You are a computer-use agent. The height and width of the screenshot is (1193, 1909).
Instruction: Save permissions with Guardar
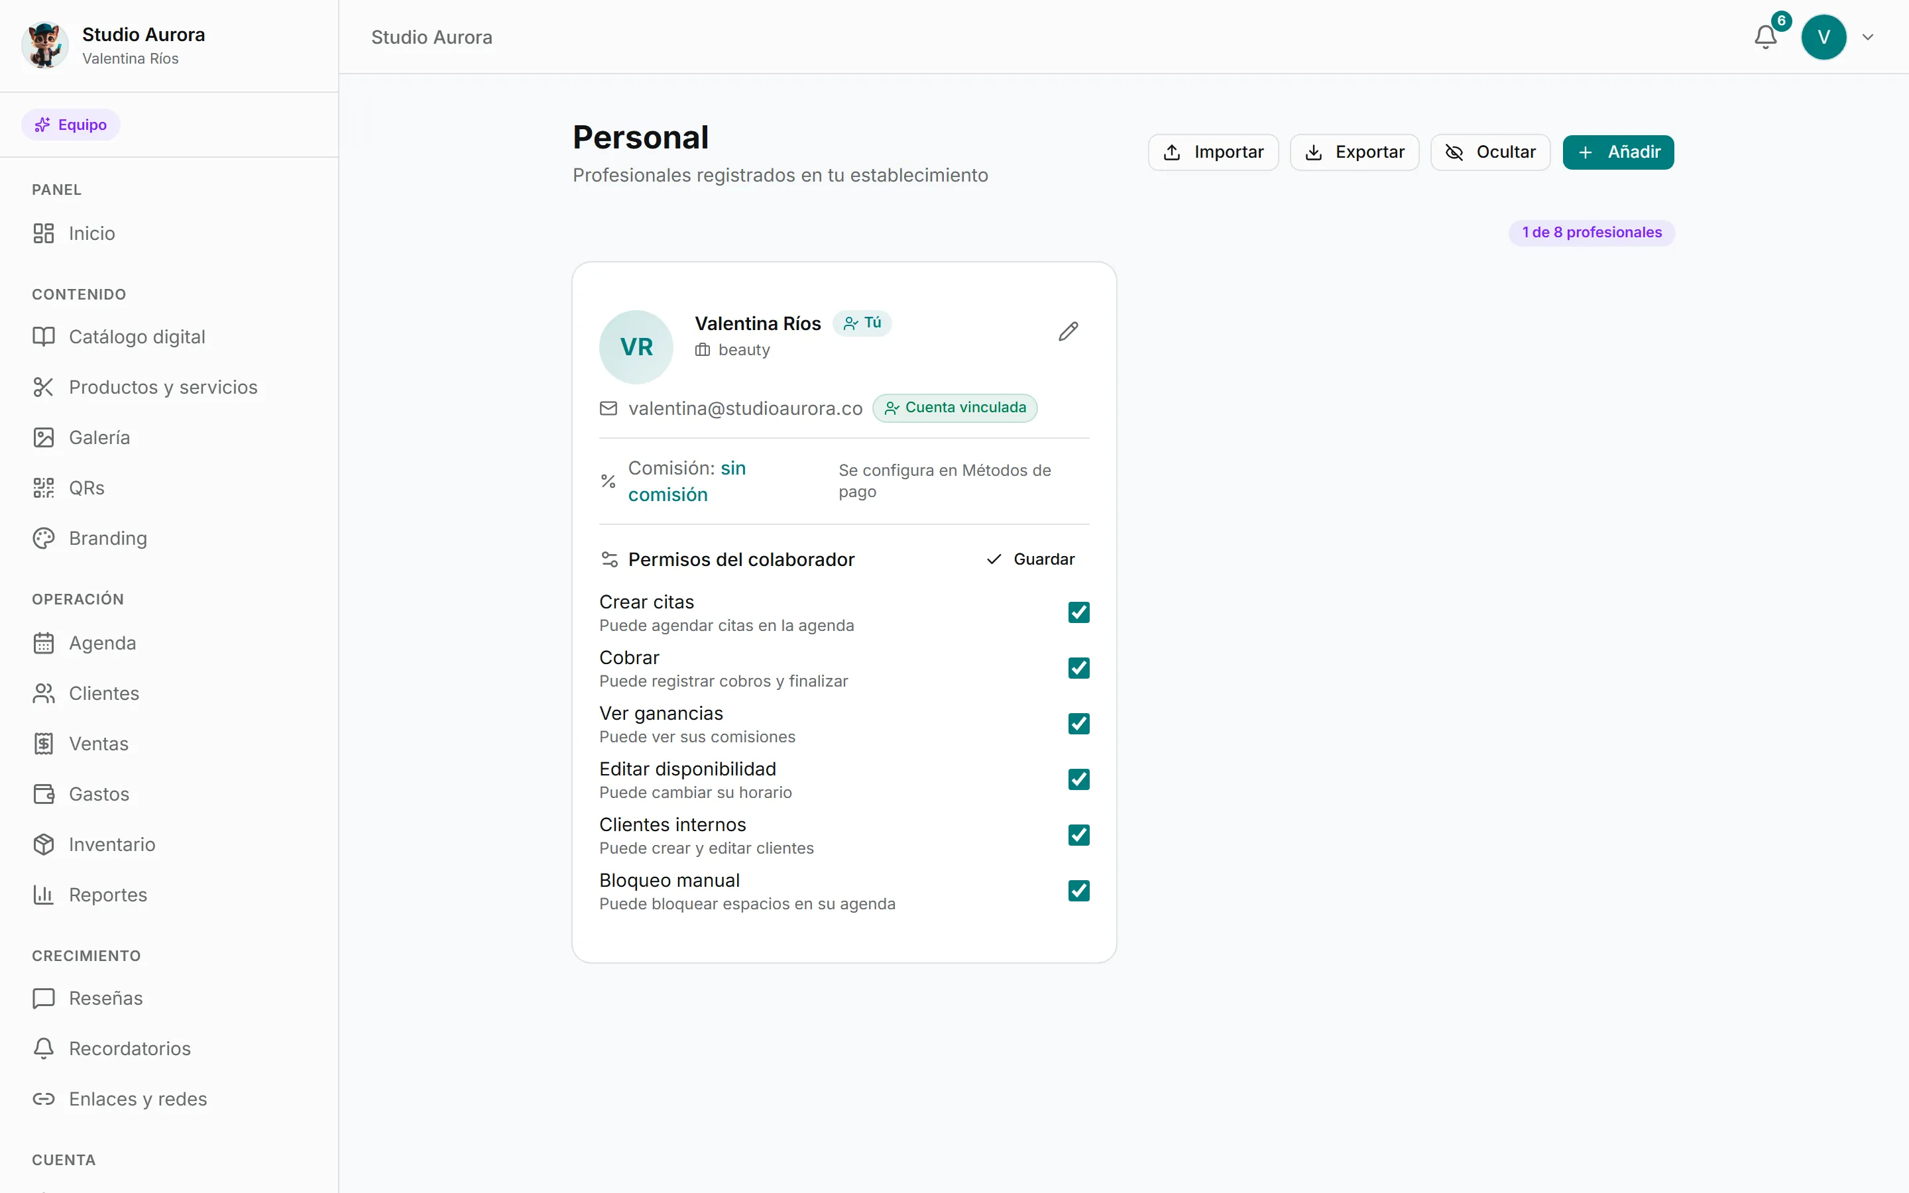[x=1031, y=559]
